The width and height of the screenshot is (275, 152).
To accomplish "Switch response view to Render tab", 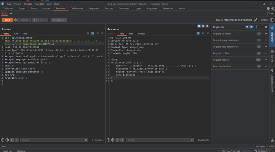I will pyautogui.click(x=141, y=34).
